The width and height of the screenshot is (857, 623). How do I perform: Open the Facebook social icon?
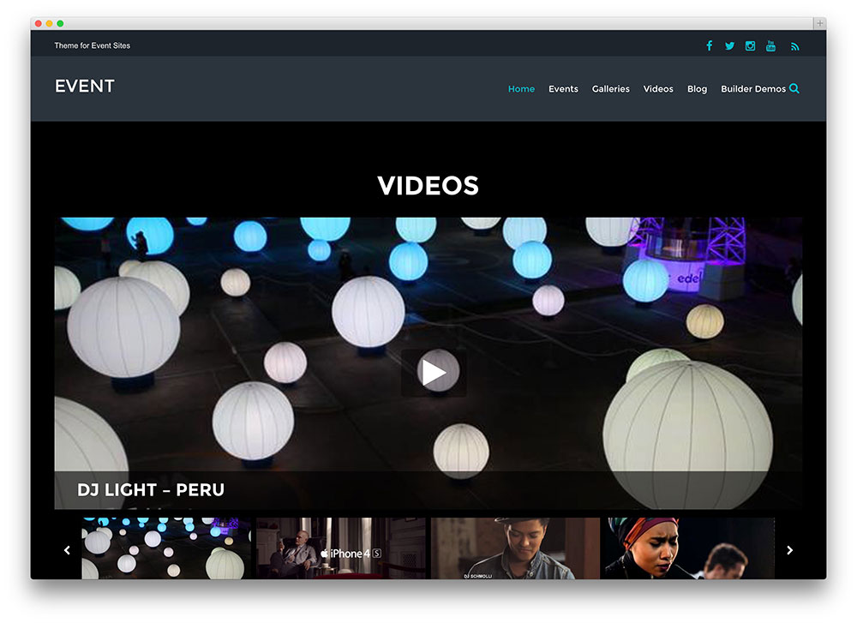[709, 46]
